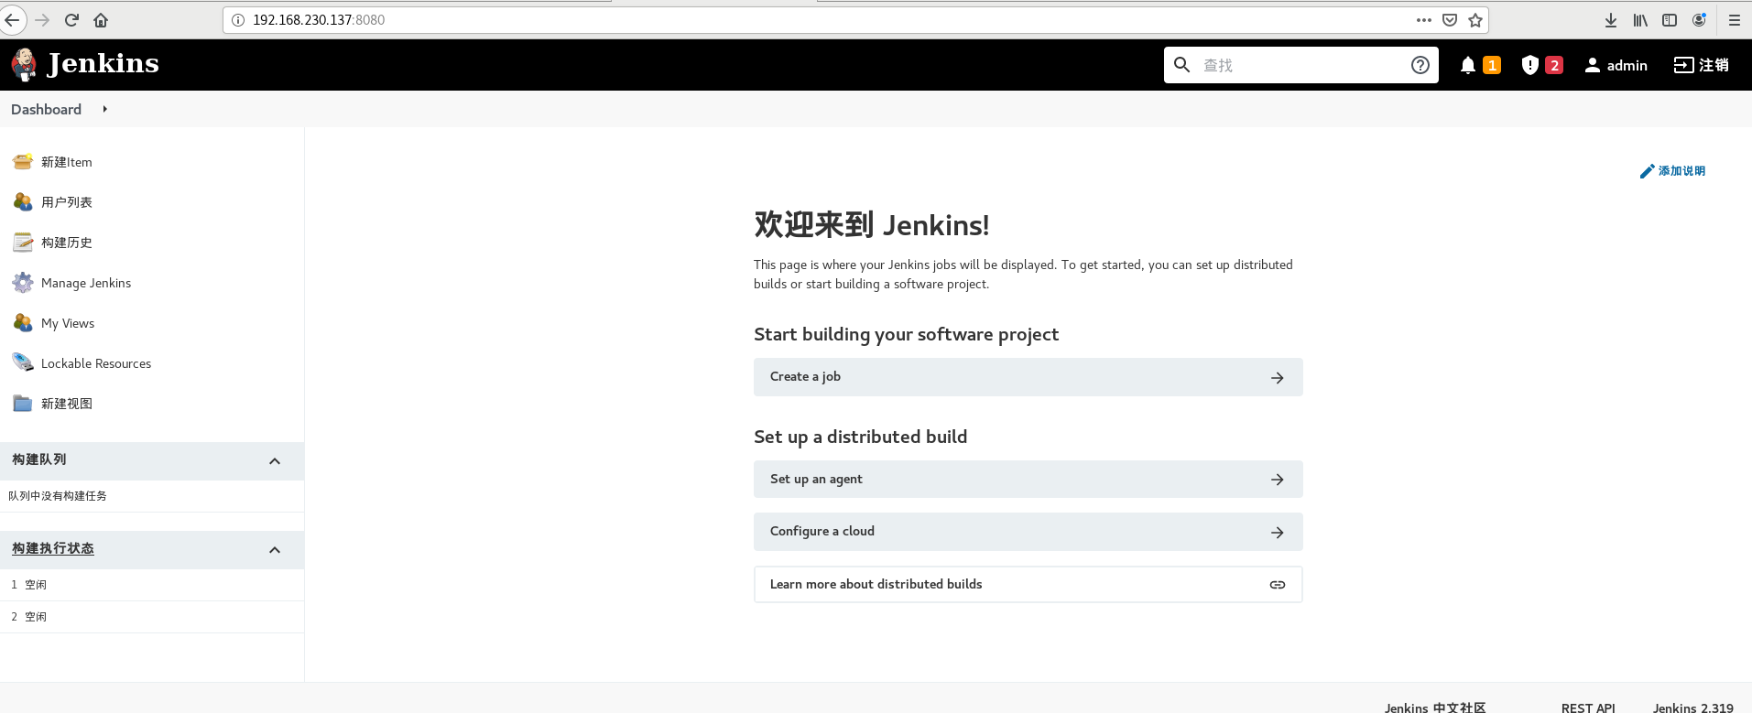Click the Pocket save icon
Screen dimensions: 1752x713
click(x=1450, y=19)
